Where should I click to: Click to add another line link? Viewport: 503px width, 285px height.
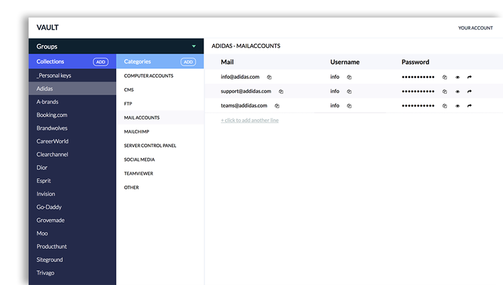[249, 120]
